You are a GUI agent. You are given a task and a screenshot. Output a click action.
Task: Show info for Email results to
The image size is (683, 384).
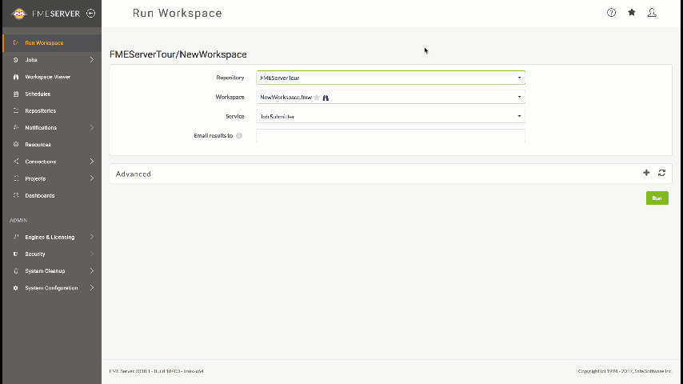[239, 135]
